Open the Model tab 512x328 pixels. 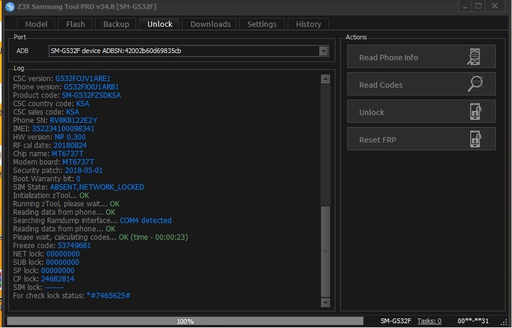(36, 24)
